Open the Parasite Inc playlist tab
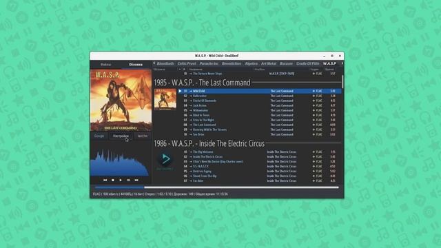Viewport: 441px width, 248px height. (x=209, y=63)
